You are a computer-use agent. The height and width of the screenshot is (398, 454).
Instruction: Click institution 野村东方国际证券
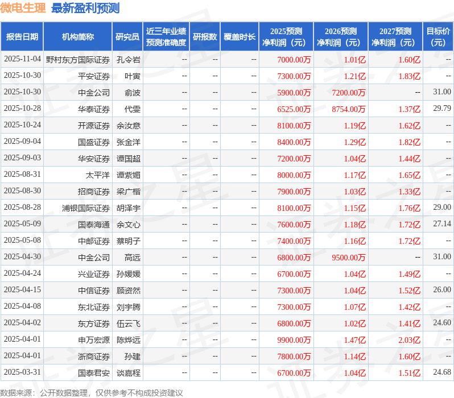pyautogui.click(x=78, y=60)
